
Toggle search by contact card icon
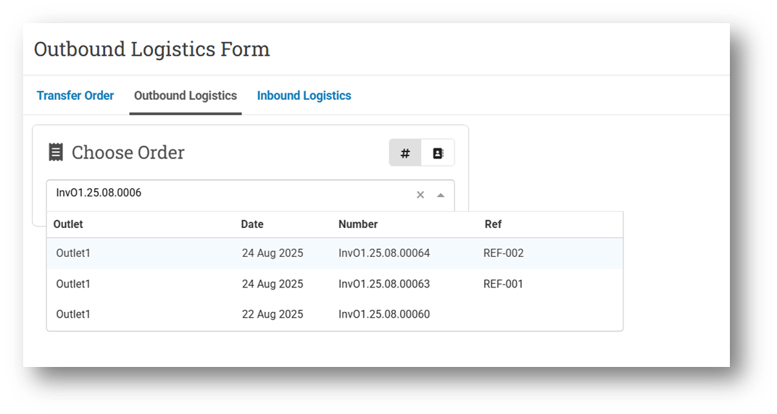438,153
